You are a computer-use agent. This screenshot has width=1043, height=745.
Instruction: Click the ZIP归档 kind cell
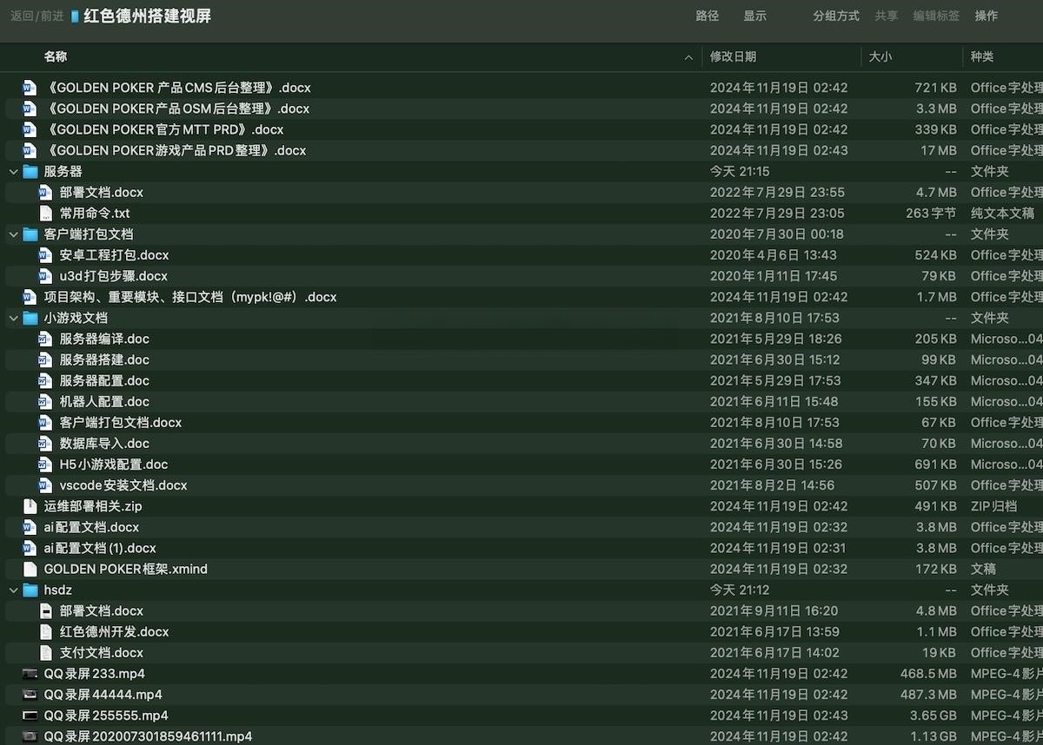click(994, 506)
